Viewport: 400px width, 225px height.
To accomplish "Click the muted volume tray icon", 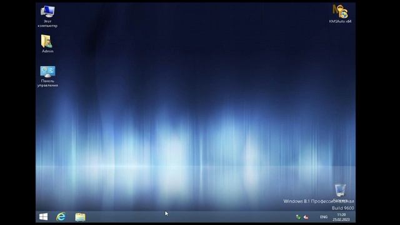I will click(x=306, y=217).
